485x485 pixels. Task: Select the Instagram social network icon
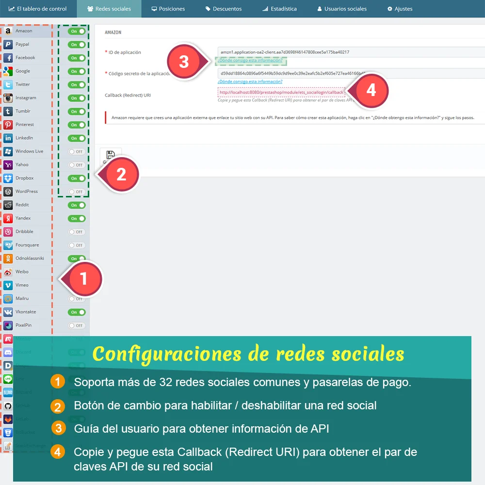[9, 97]
